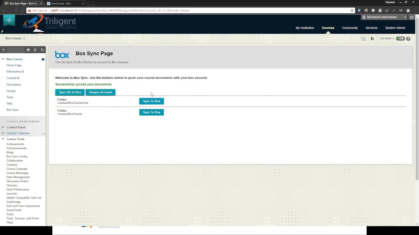Open the Announcements course tool
This screenshot has width=419, height=235.
(17, 148)
